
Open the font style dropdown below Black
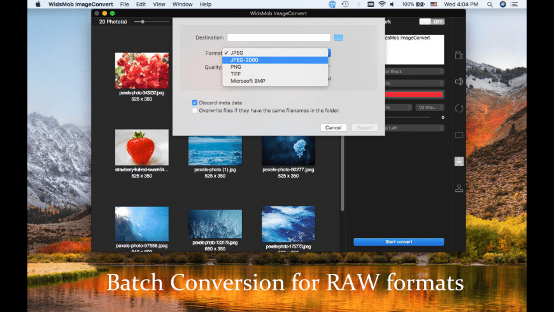(415, 83)
